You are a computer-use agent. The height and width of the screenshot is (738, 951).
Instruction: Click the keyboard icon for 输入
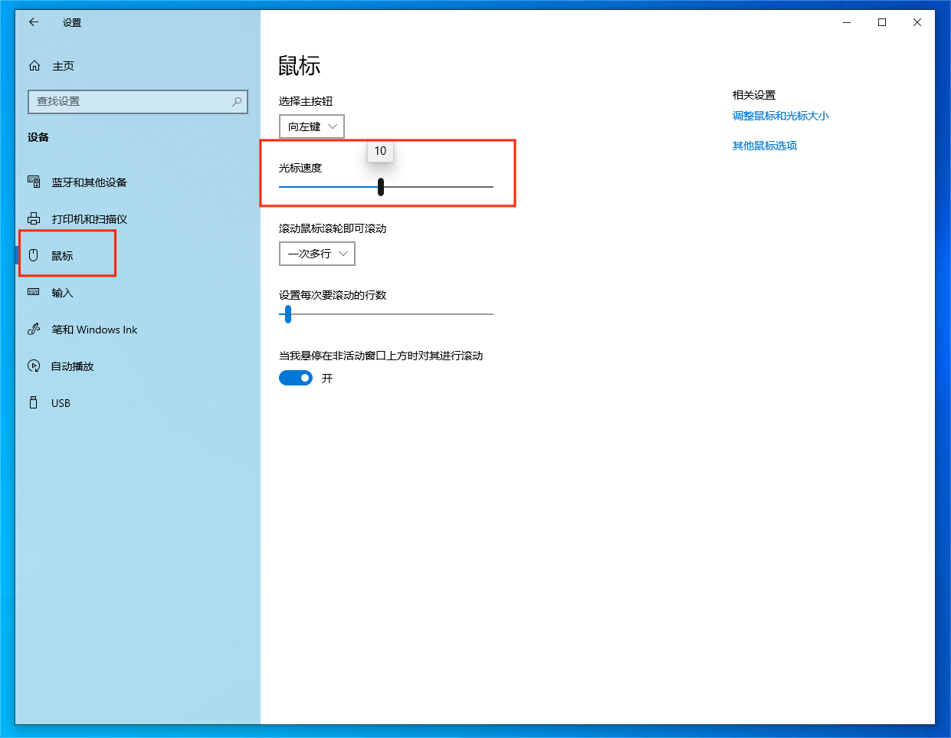click(34, 292)
